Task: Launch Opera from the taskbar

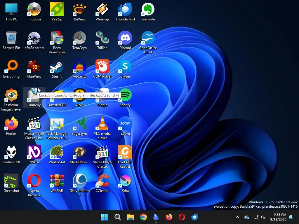Action: pos(182,217)
